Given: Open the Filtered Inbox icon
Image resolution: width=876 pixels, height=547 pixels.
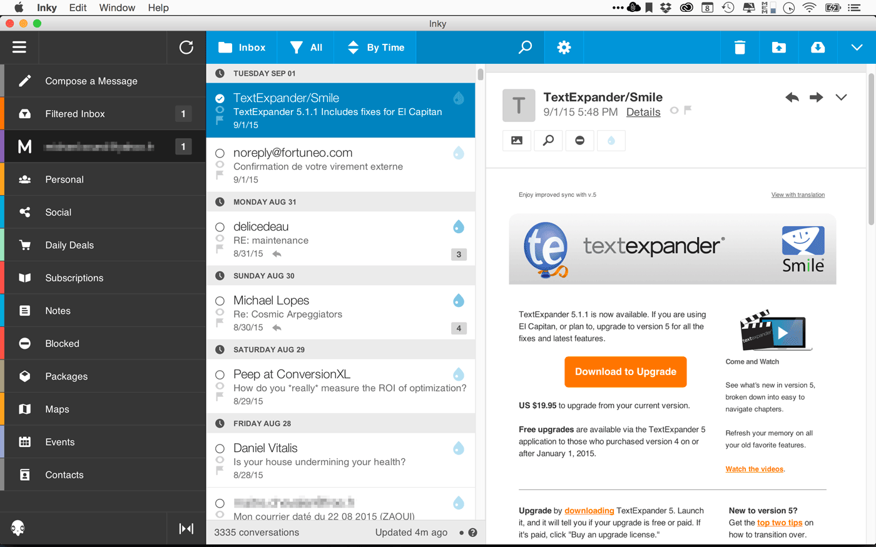Looking at the screenshot, I should [25, 114].
